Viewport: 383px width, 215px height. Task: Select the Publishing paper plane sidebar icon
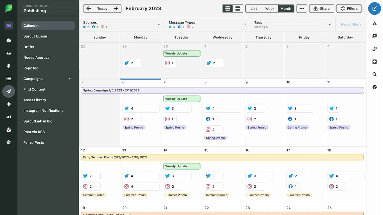point(9,91)
